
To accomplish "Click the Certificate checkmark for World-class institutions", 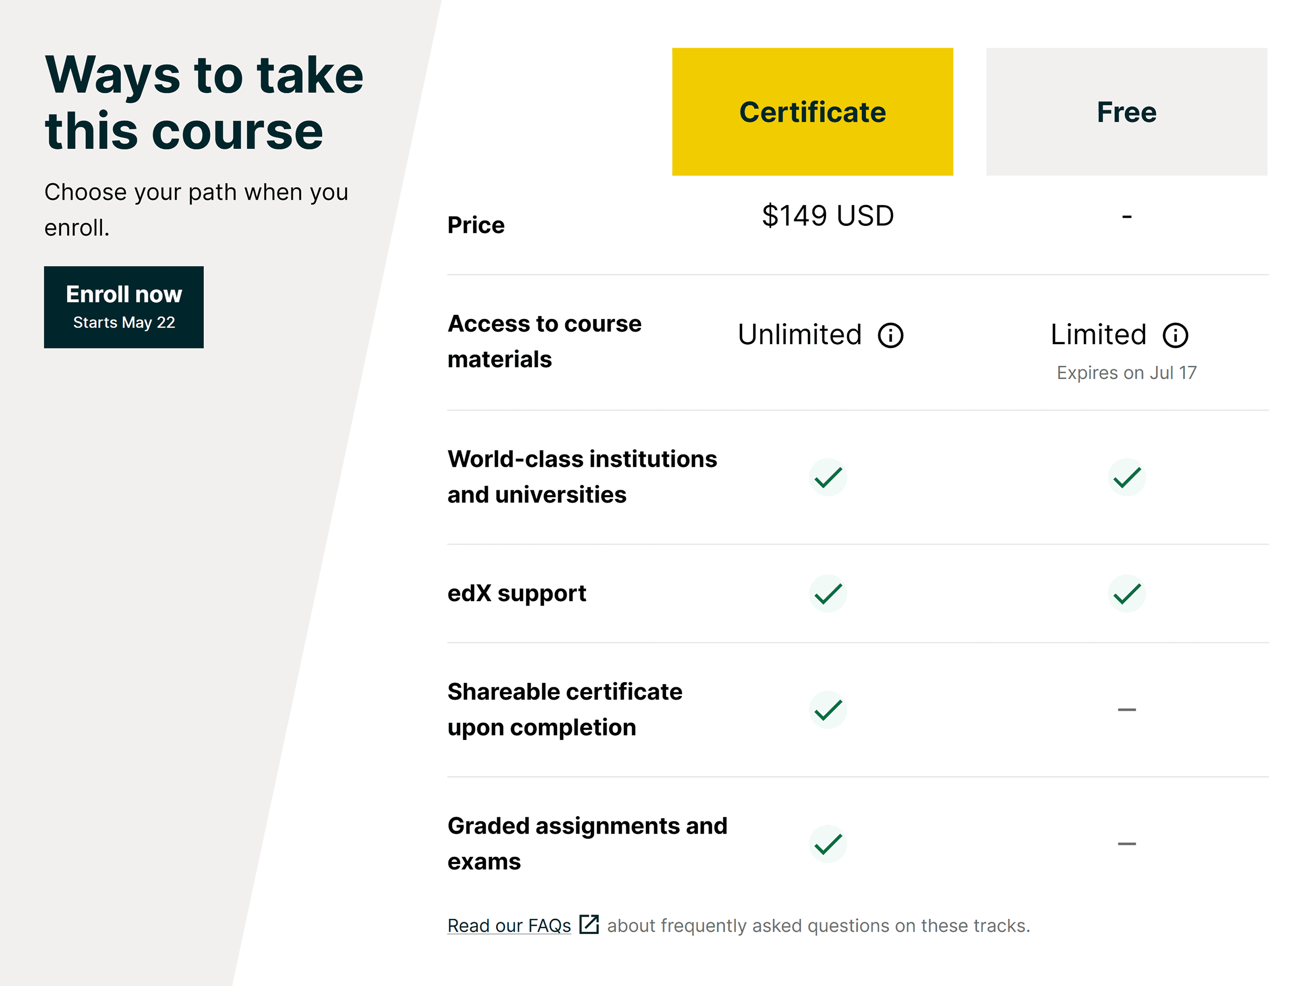I will [x=827, y=476].
